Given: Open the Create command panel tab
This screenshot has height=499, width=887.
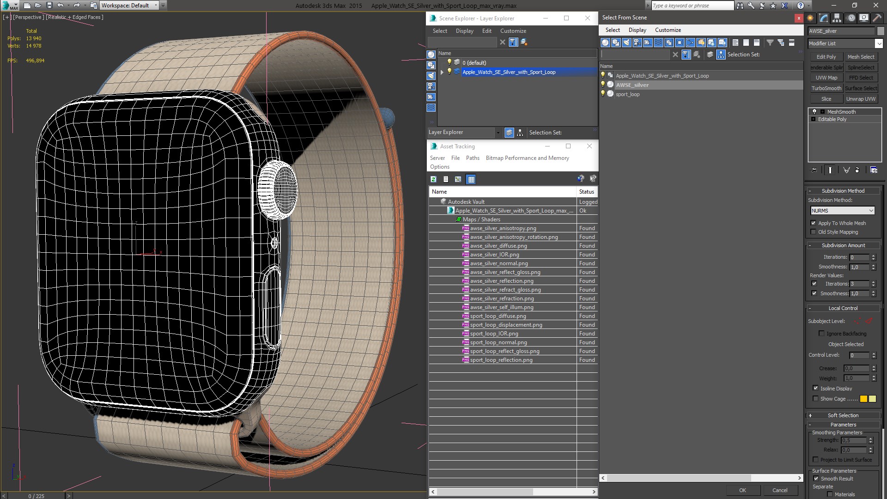Looking at the screenshot, I should 810,18.
